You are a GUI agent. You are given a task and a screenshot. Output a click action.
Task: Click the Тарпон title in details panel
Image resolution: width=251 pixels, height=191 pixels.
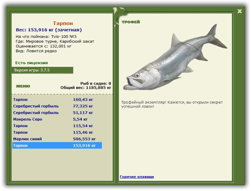[x=63, y=23]
